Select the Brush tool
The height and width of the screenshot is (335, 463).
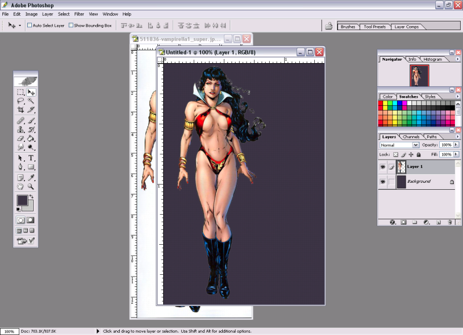click(x=31, y=120)
